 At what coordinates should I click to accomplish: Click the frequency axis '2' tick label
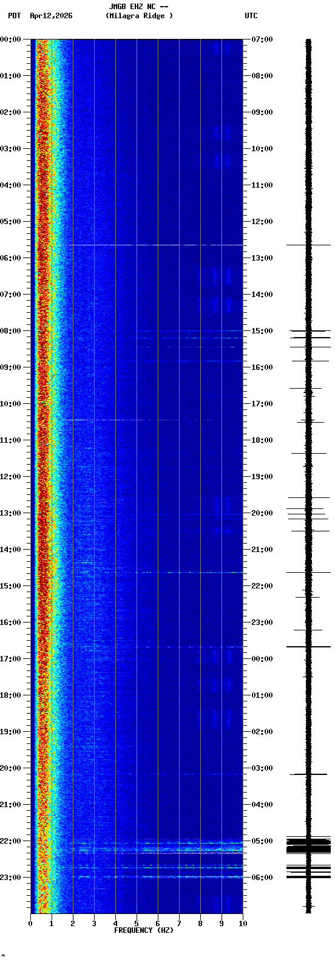point(73,924)
